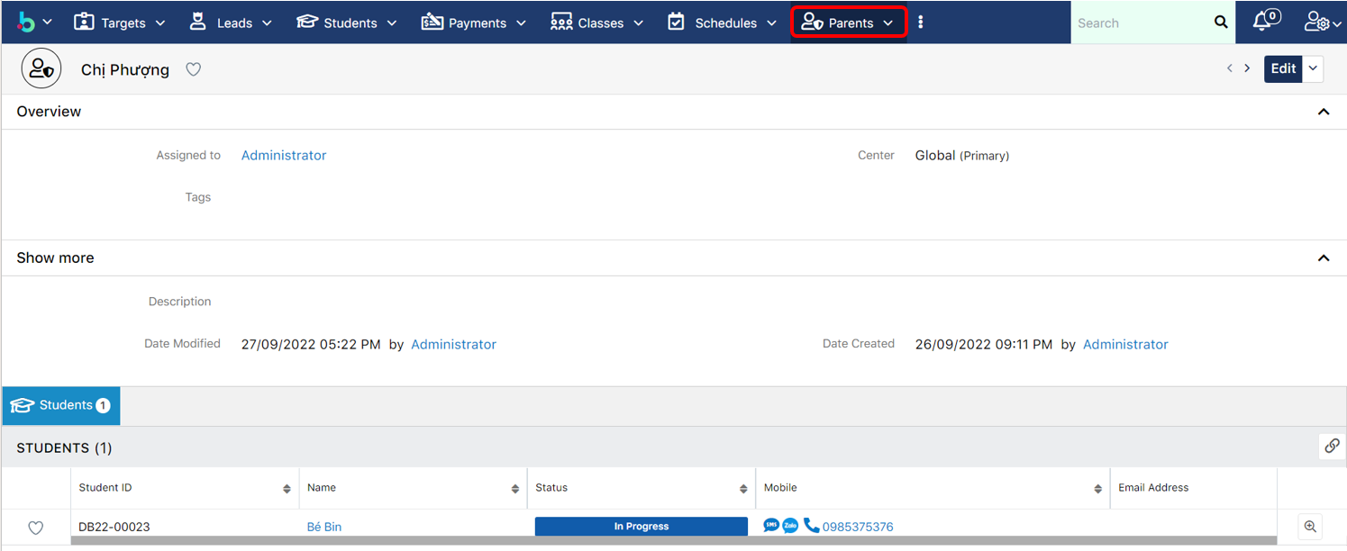
Task: Select the Students subpanel tab
Action: click(x=61, y=406)
